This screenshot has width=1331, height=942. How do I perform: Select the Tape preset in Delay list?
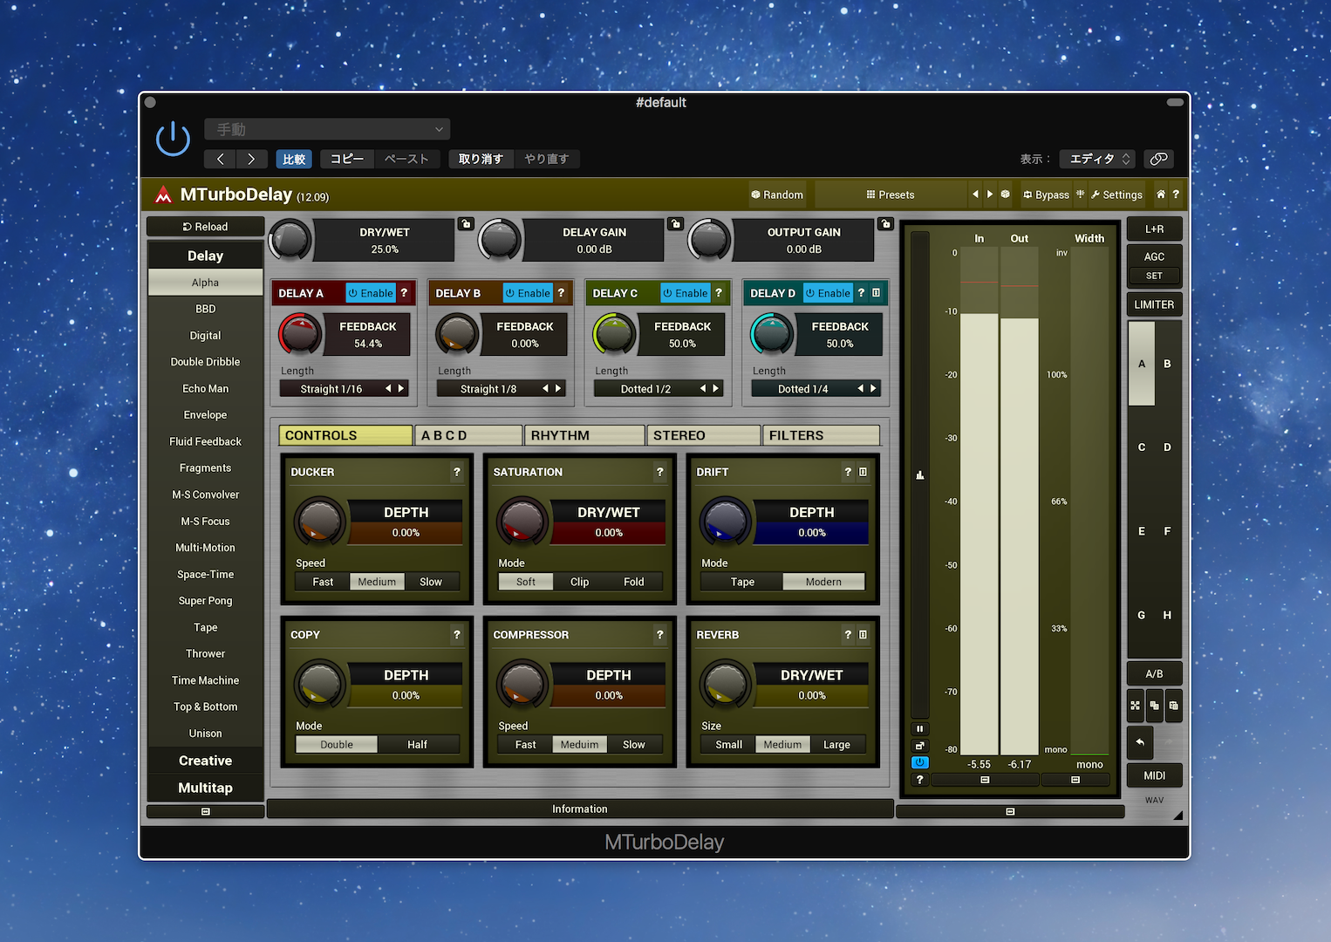(x=205, y=627)
